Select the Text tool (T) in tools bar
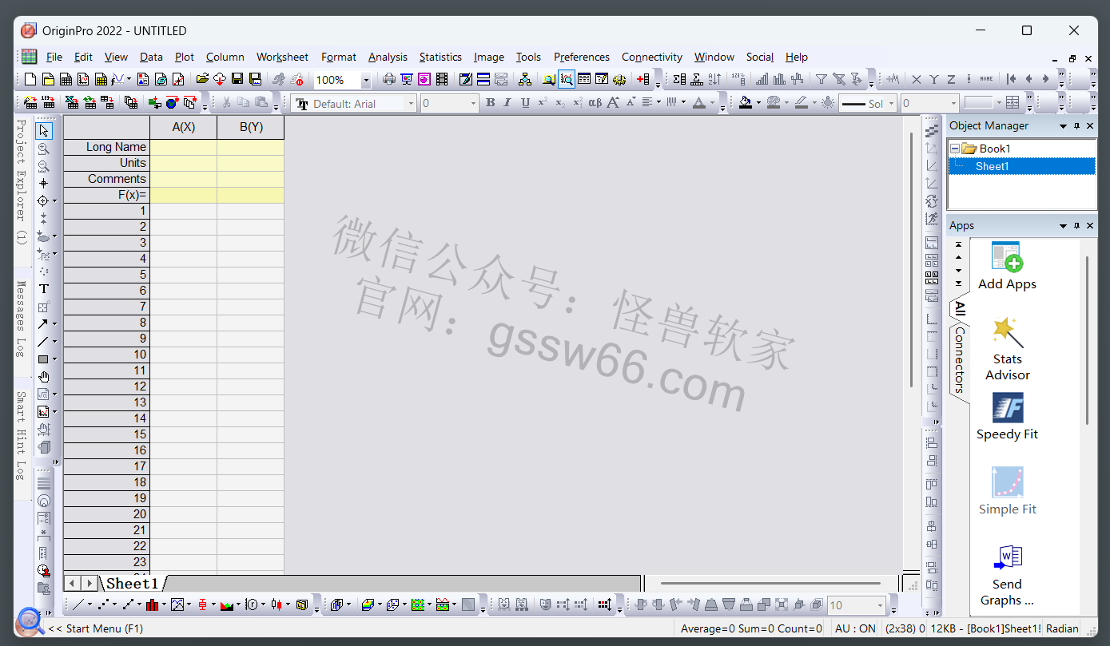Image resolution: width=1110 pixels, height=646 pixels. [44, 289]
